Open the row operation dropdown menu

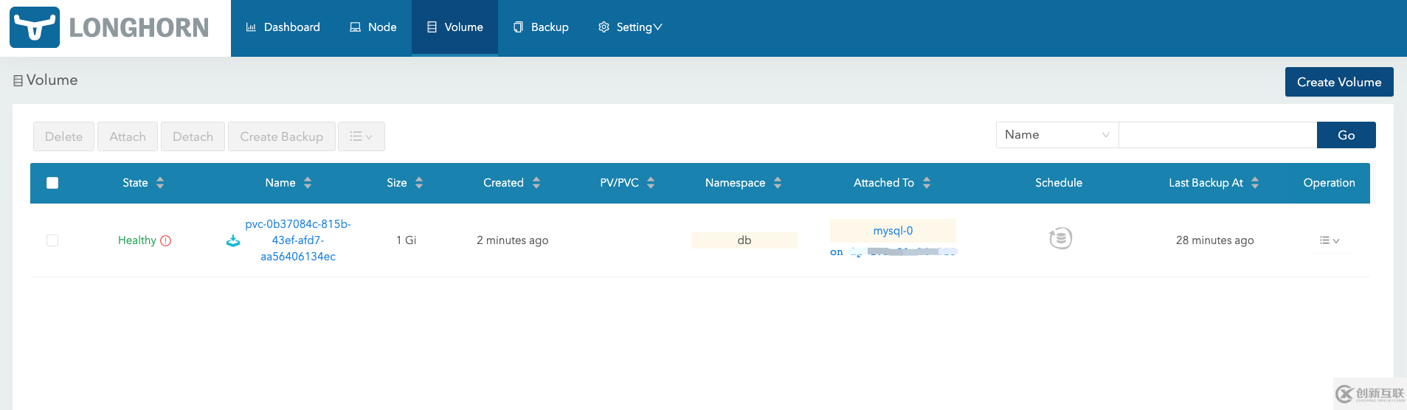coord(1329,240)
